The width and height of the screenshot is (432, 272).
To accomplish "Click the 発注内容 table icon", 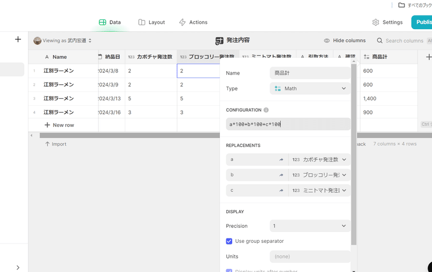I will [219, 40].
